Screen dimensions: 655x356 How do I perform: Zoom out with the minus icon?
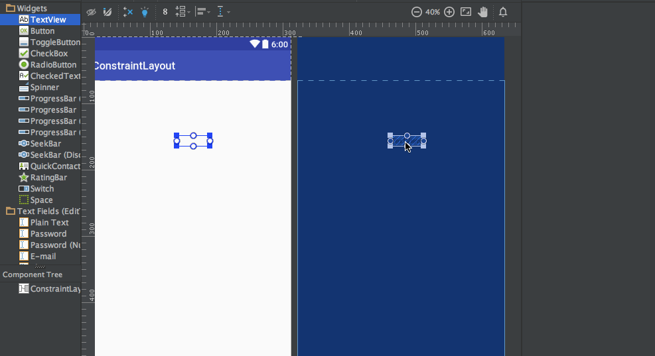tap(417, 12)
